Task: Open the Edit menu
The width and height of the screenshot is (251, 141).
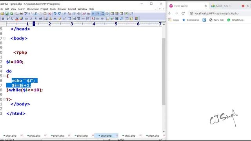Action: tap(7, 9)
